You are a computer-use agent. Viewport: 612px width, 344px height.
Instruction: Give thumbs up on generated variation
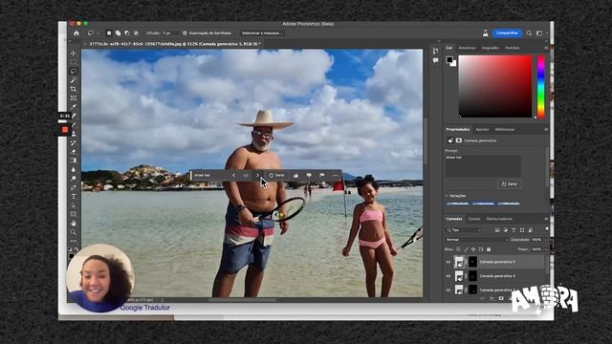[296, 176]
